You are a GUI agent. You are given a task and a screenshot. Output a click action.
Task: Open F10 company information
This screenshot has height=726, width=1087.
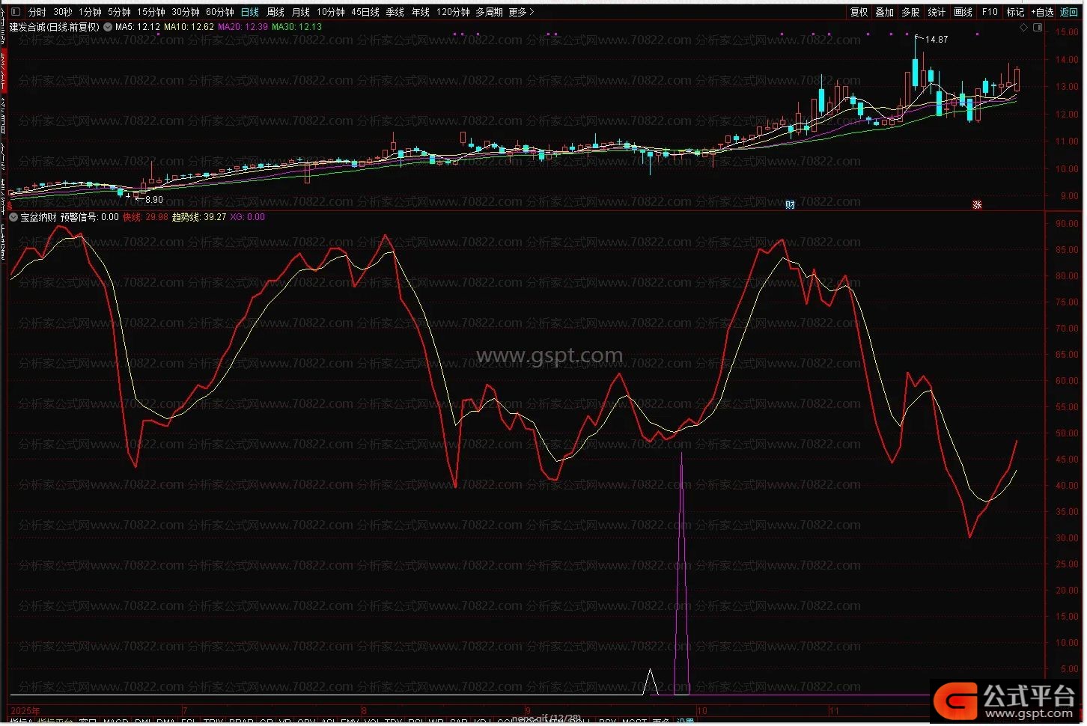coord(990,12)
